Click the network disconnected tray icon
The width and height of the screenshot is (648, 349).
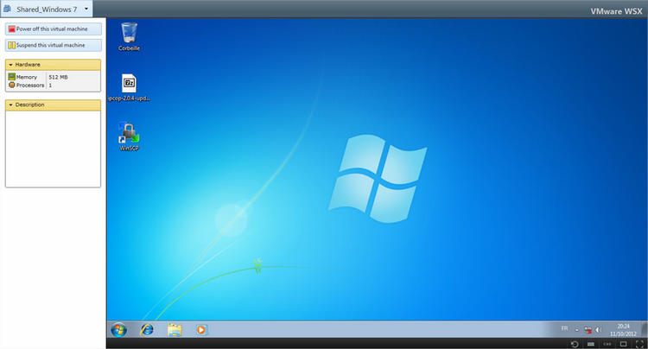pos(588,330)
